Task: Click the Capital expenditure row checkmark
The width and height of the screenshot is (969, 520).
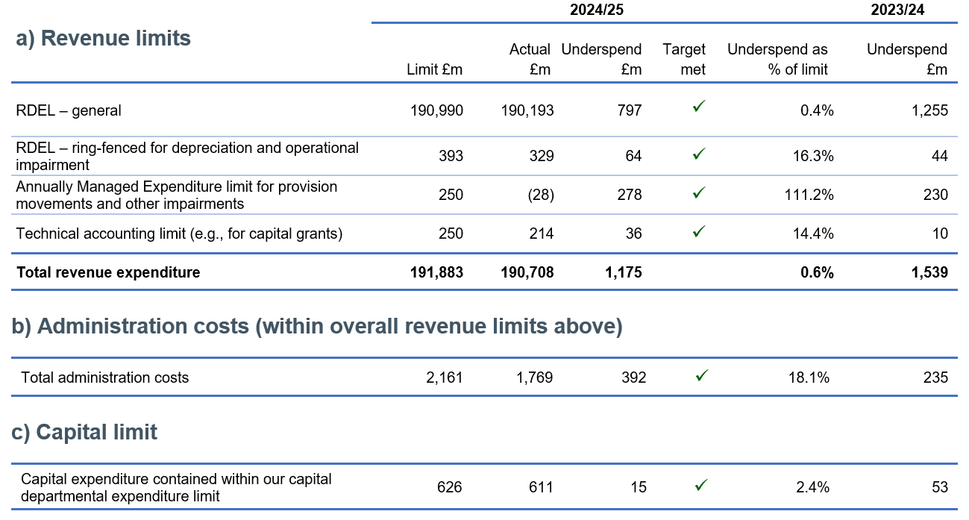Action: 700,486
